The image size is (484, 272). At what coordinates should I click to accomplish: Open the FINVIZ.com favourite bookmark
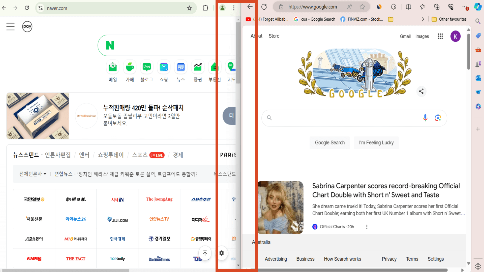click(361, 19)
